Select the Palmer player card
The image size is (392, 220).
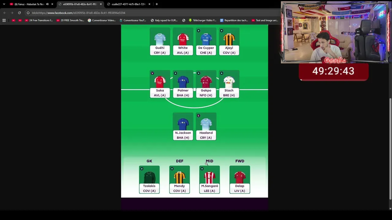pyautogui.click(x=183, y=84)
